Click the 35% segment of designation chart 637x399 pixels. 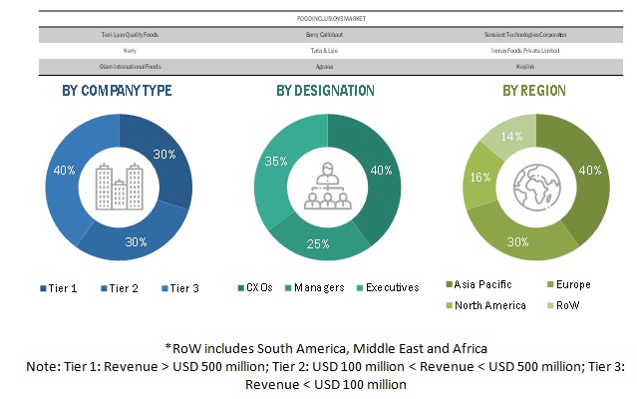click(270, 160)
